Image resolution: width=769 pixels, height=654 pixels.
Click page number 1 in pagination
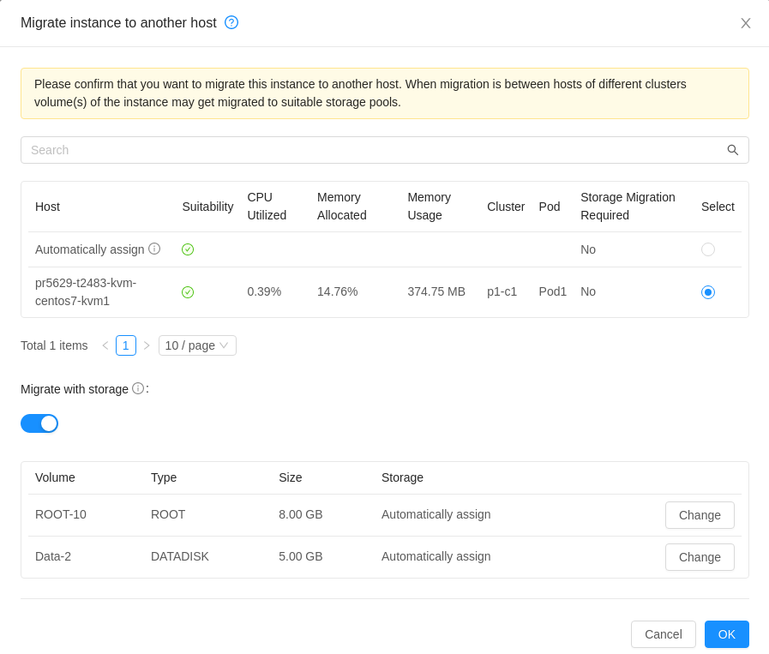pos(125,345)
